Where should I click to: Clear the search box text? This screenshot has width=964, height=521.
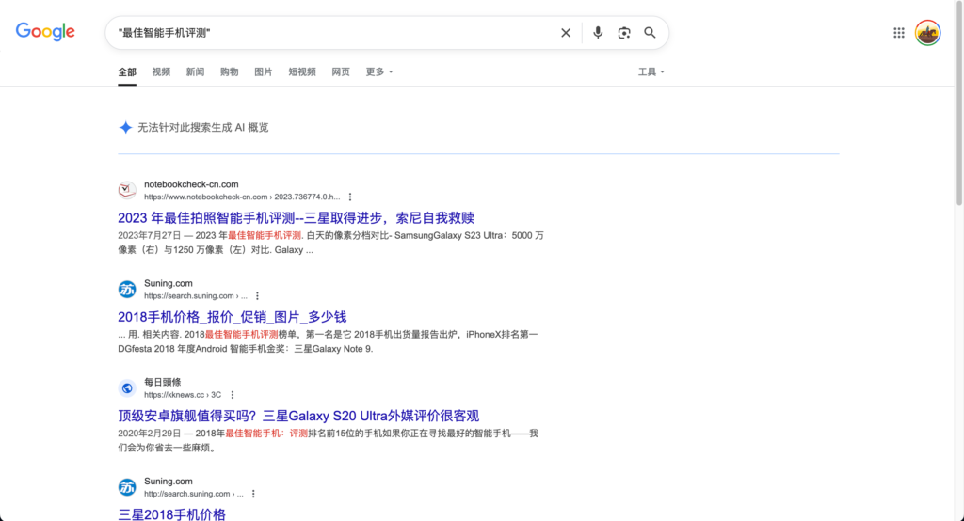(x=566, y=33)
